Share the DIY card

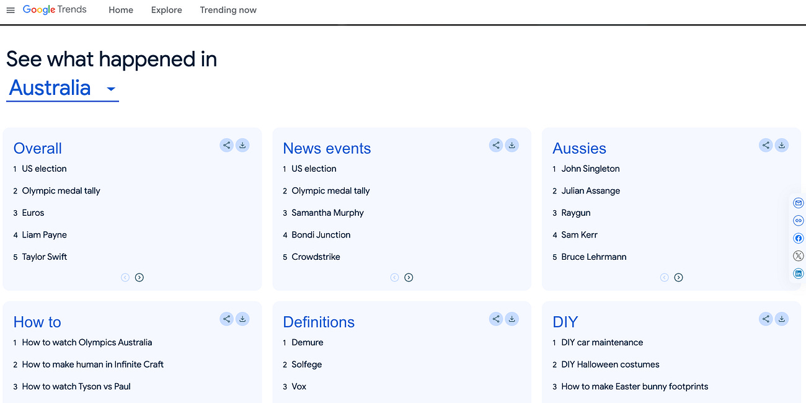coord(766,319)
